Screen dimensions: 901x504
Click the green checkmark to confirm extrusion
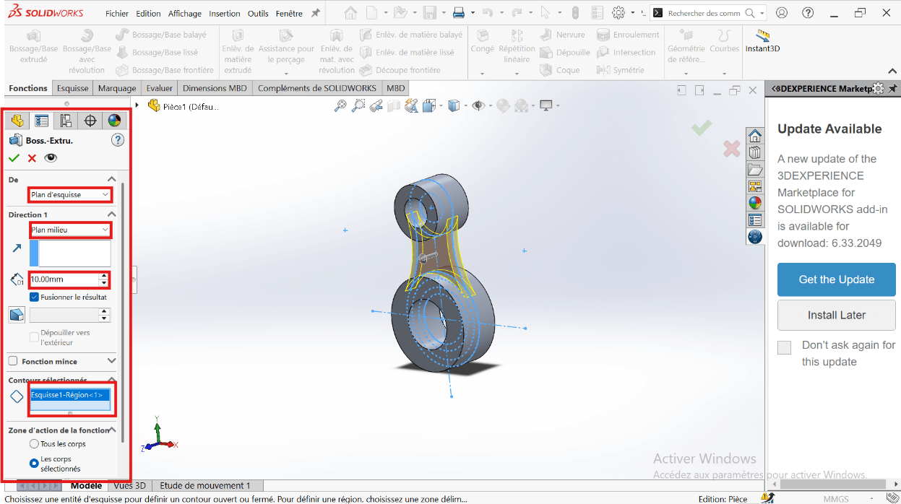tap(14, 158)
